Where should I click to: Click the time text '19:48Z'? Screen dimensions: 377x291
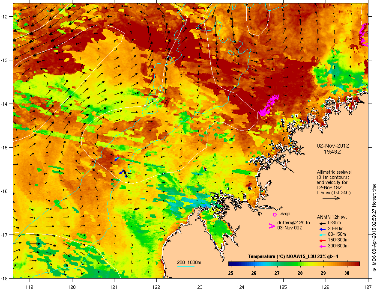coord(332,152)
